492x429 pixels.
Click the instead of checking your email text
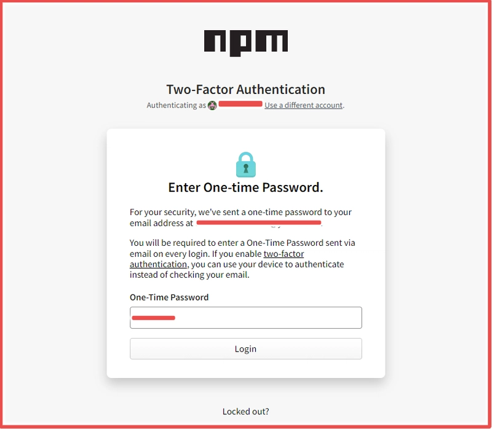pos(189,275)
